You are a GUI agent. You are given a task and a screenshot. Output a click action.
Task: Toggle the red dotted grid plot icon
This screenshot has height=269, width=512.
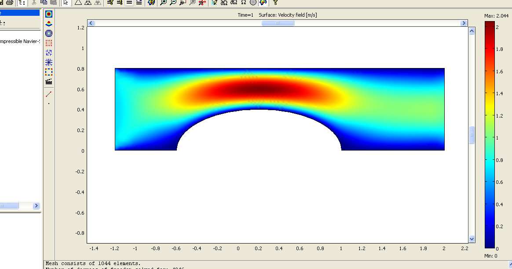click(49, 43)
